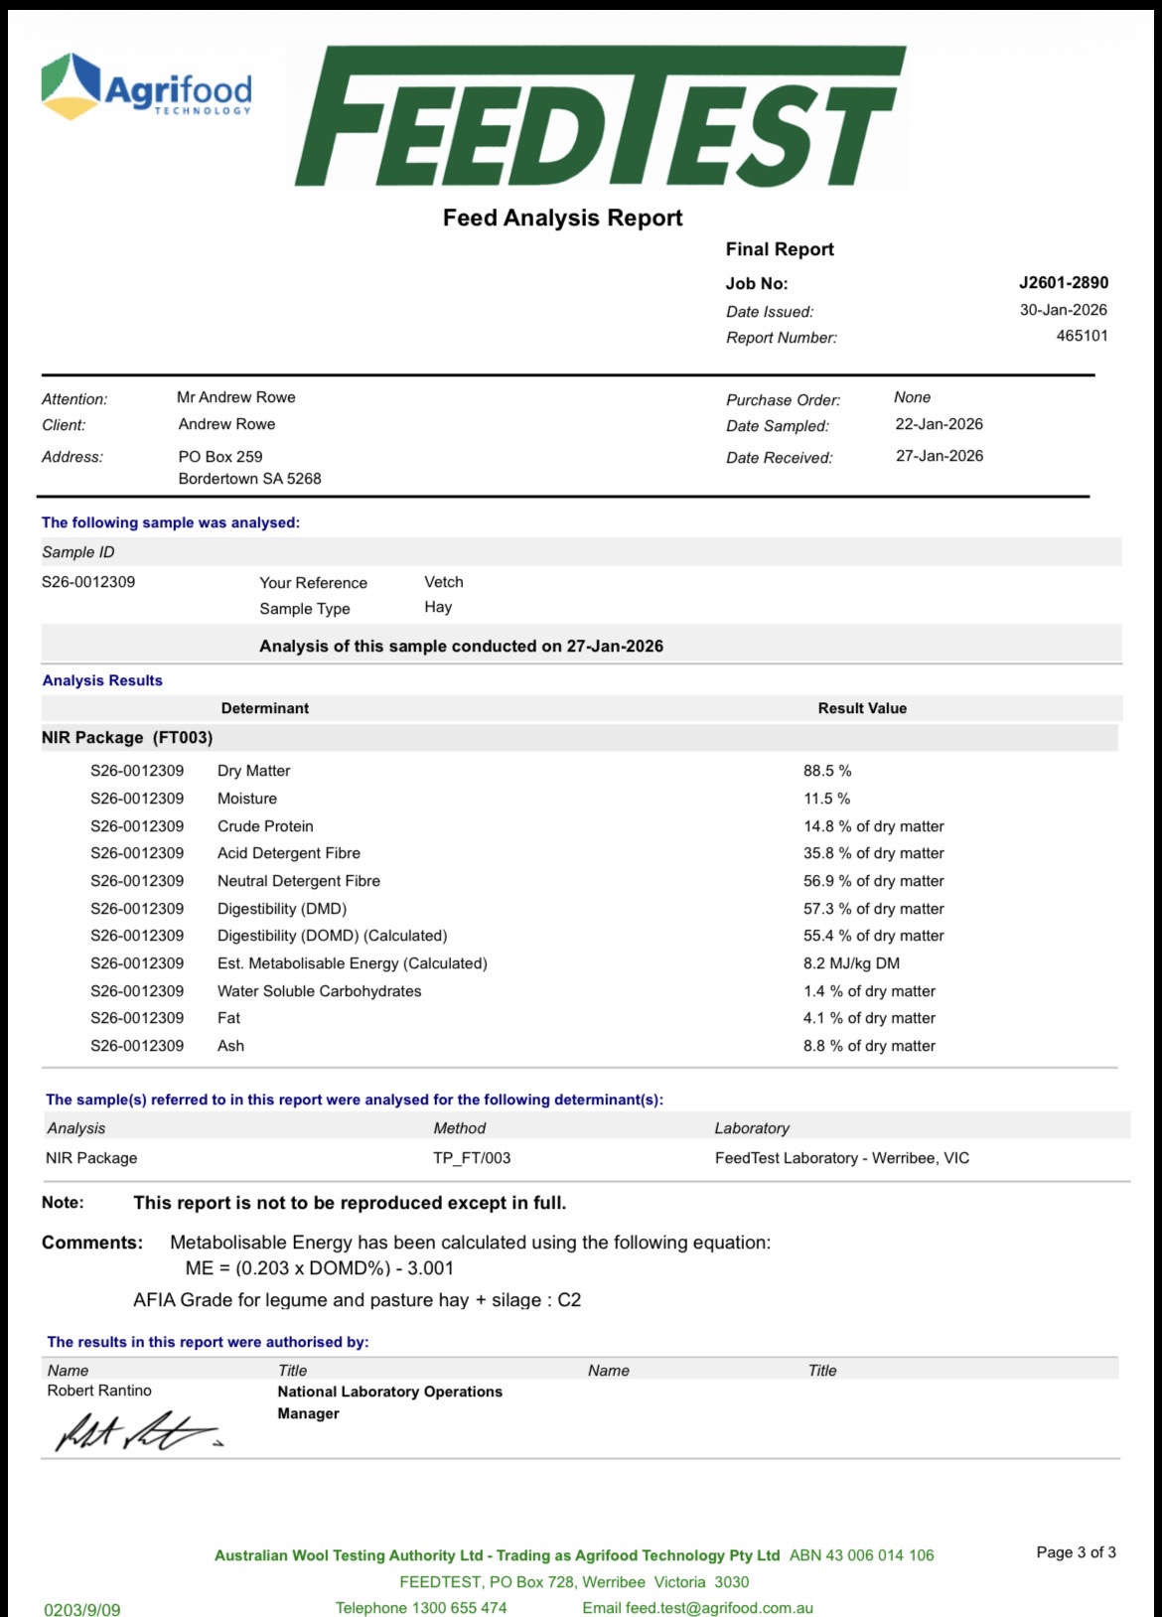The image size is (1162, 1617).
Task: Select sample type value Hay
Action: pos(438,607)
